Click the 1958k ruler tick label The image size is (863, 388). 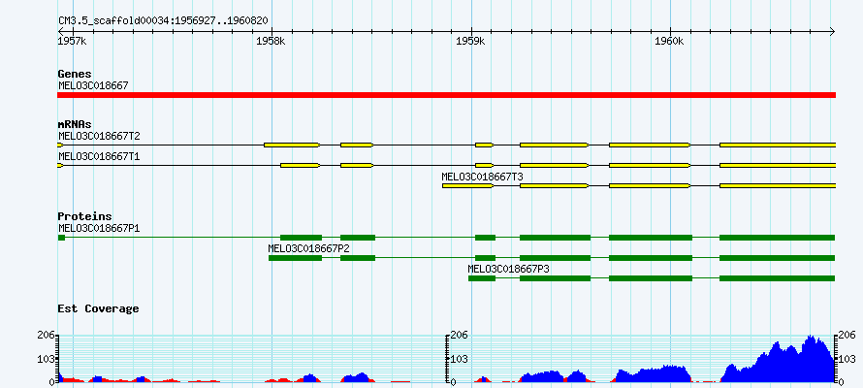[x=271, y=42]
